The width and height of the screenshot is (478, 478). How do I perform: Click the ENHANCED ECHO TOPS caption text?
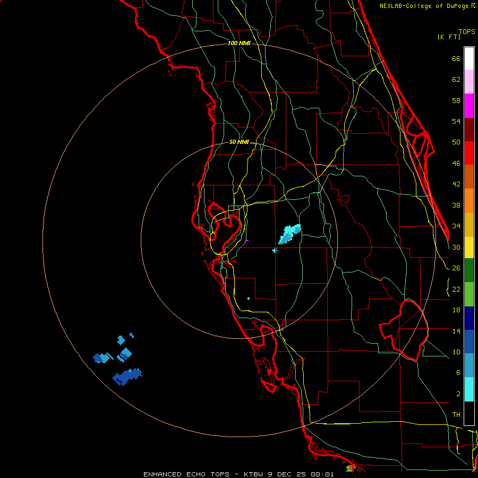[186, 474]
